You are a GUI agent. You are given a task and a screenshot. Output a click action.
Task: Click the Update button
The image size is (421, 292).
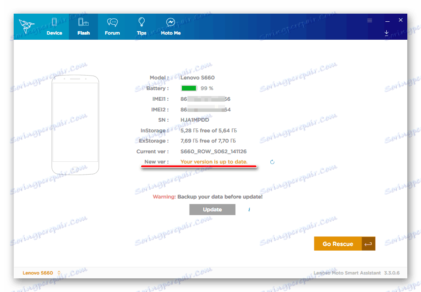click(x=212, y=209)
